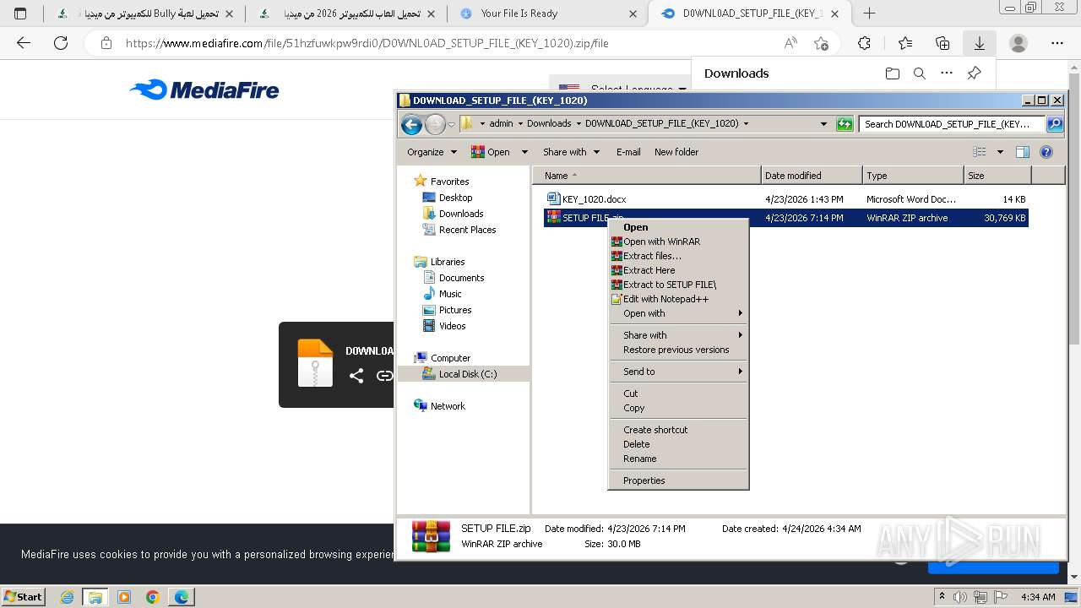Expand the views dropdown arrow
Screen dimensions: 1081x608
tap(1000, 152)
